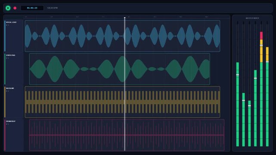Solo the Bassline track
This screenshot has width=276, height=155.
[x=8, y=91]
